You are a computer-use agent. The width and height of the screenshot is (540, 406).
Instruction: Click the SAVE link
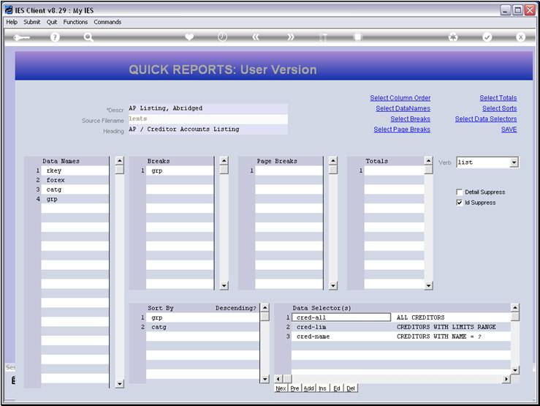tap(509, 129)
